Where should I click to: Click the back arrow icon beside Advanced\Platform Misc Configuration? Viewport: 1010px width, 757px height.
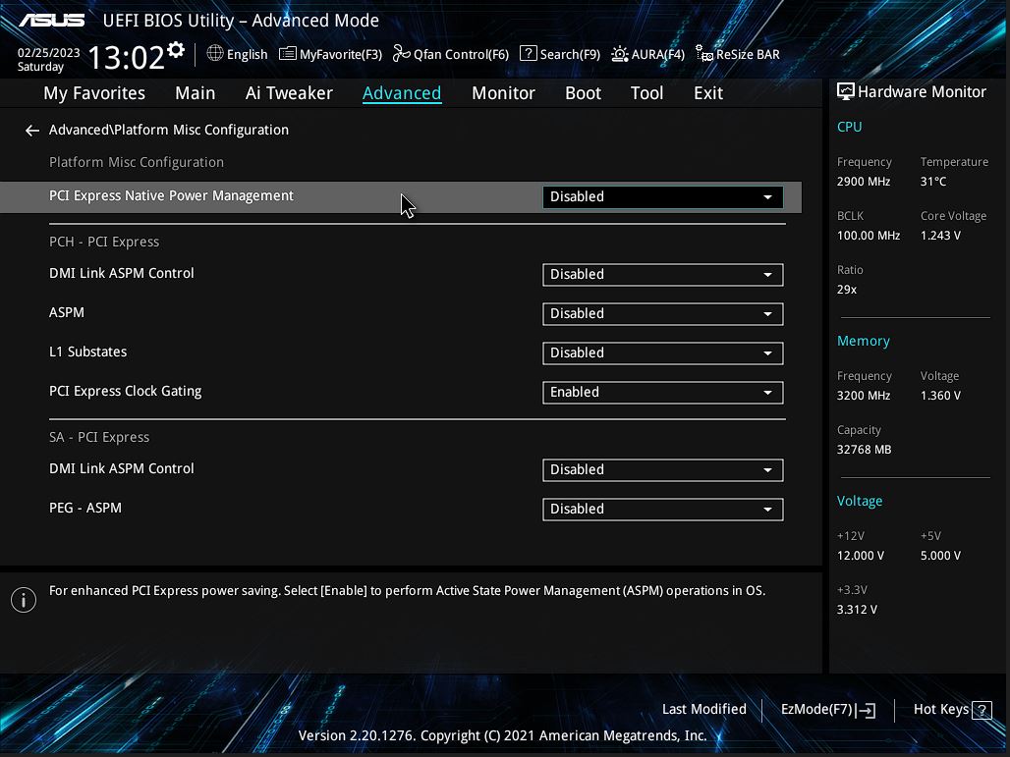pyautogui.click(x=32, y=131)
